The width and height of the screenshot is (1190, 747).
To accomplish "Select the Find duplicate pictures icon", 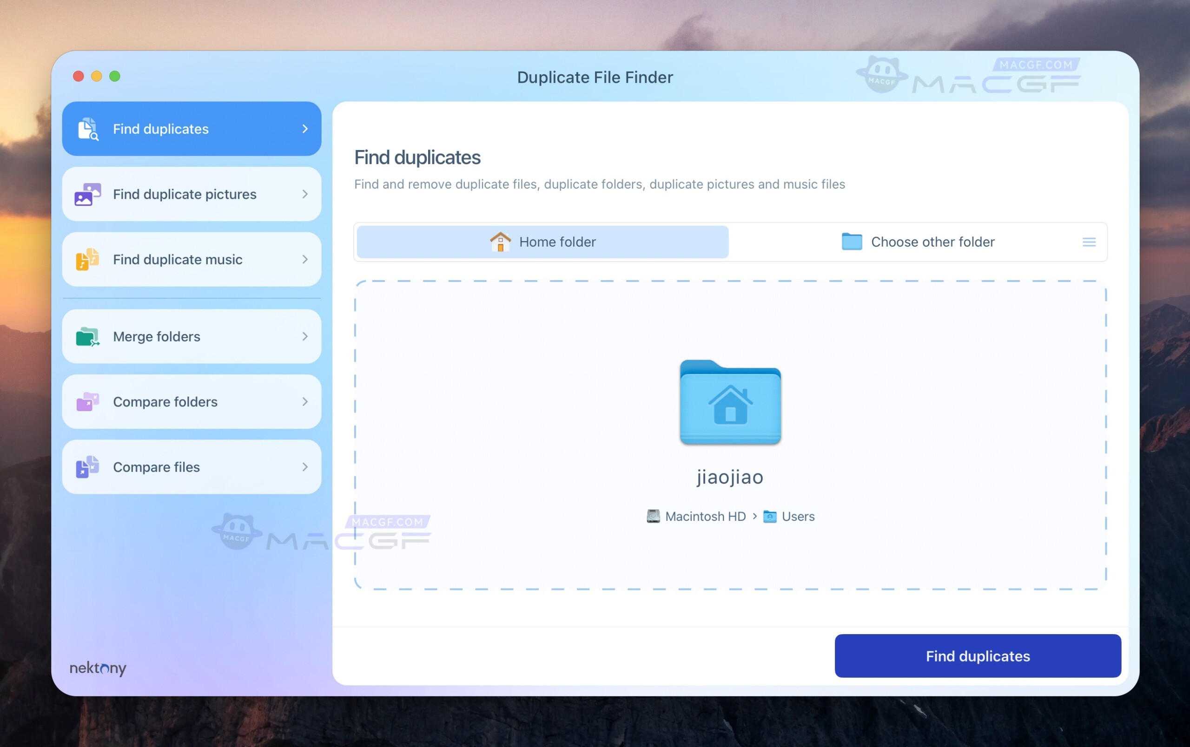I will click(88, 194).
